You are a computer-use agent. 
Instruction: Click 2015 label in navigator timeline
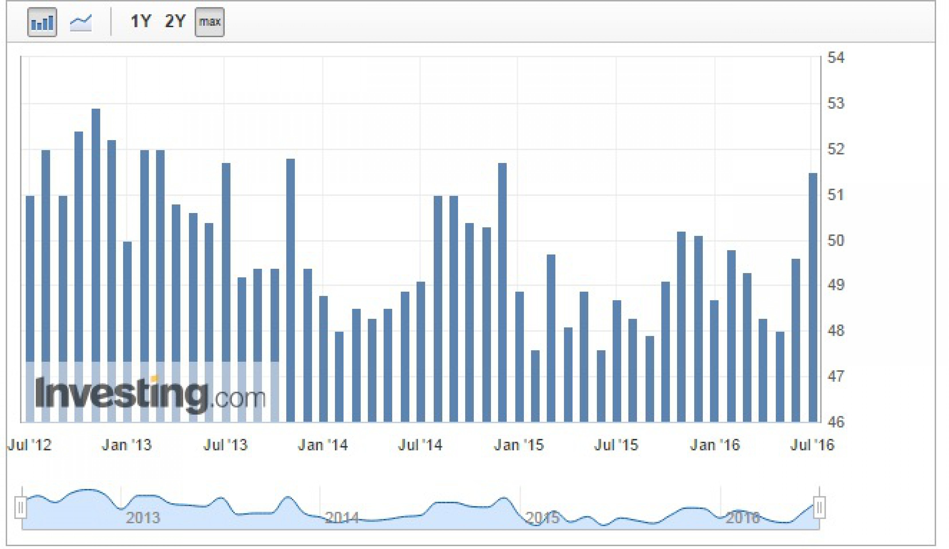click(542, 518)
